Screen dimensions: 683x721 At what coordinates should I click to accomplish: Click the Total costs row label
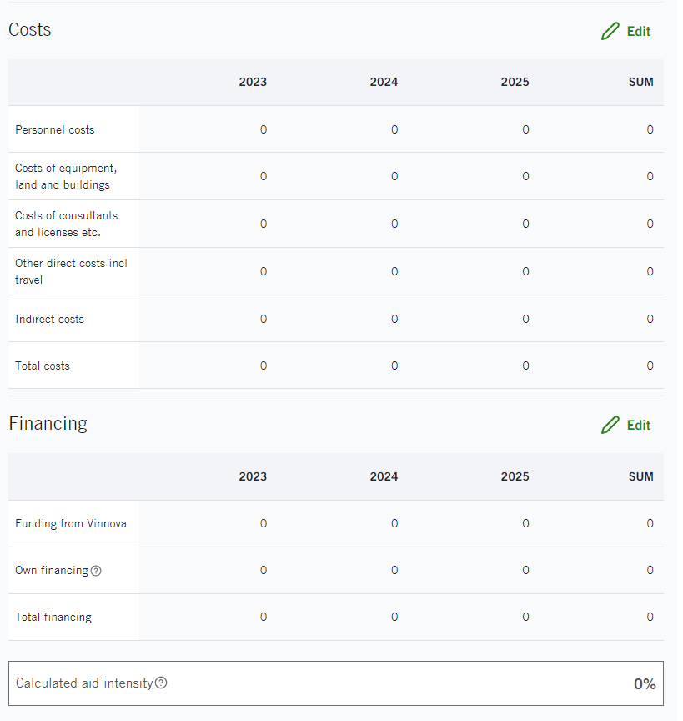pyautogui.click(x=43, y=366)
